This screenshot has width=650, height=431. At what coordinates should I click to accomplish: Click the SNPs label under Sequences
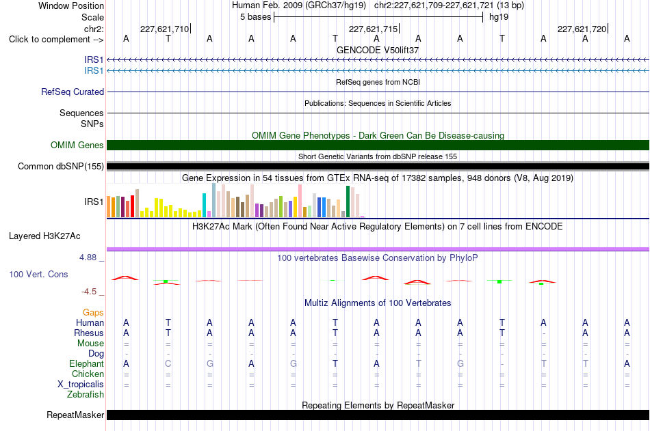click(92, 124)
